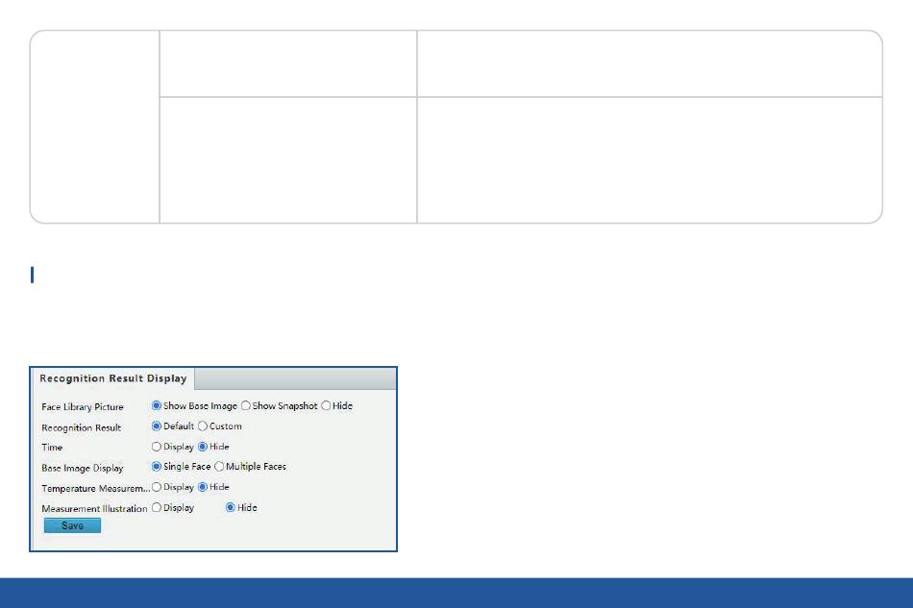Select Show Snapshot radio button

pos(246,405)
